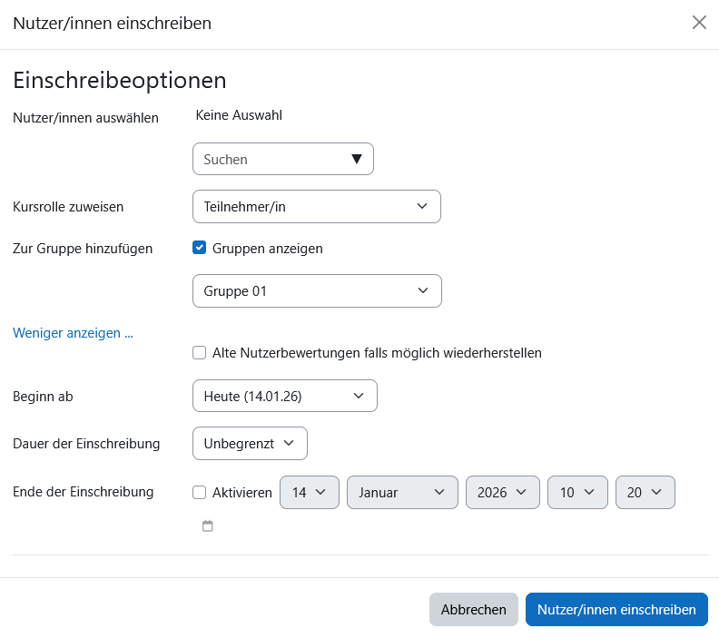Image resolution: width=719 pixels, height=638 pixels.
Task: Click the Weniger anzeigen link
Action: point(73,333)
